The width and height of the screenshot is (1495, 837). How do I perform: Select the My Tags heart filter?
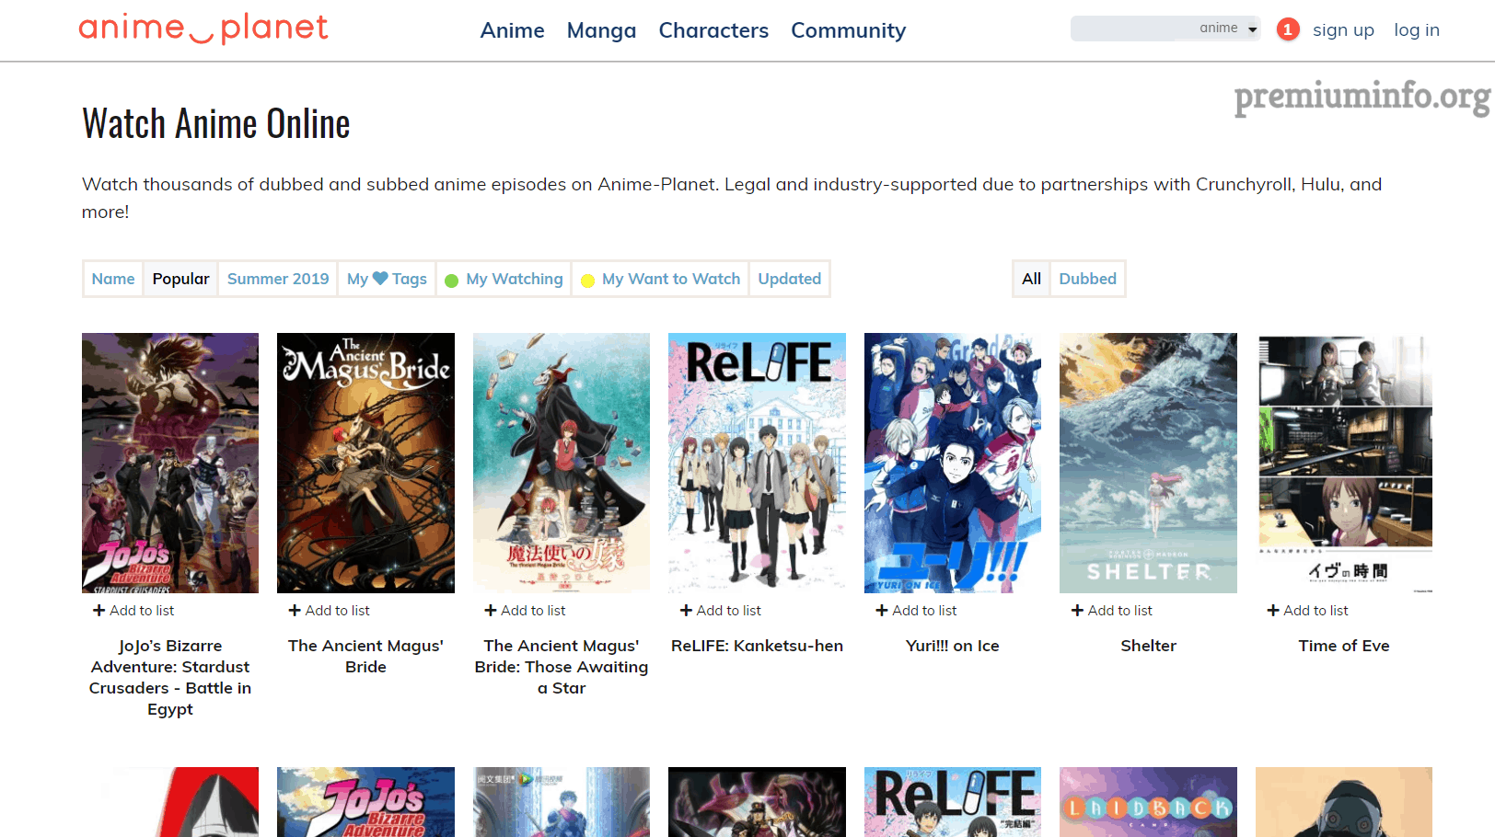click(x=387, y=279)
